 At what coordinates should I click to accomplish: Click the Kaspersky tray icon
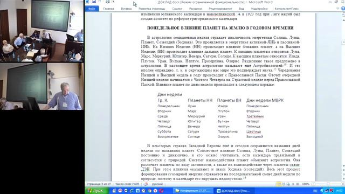tap(331, 191)
